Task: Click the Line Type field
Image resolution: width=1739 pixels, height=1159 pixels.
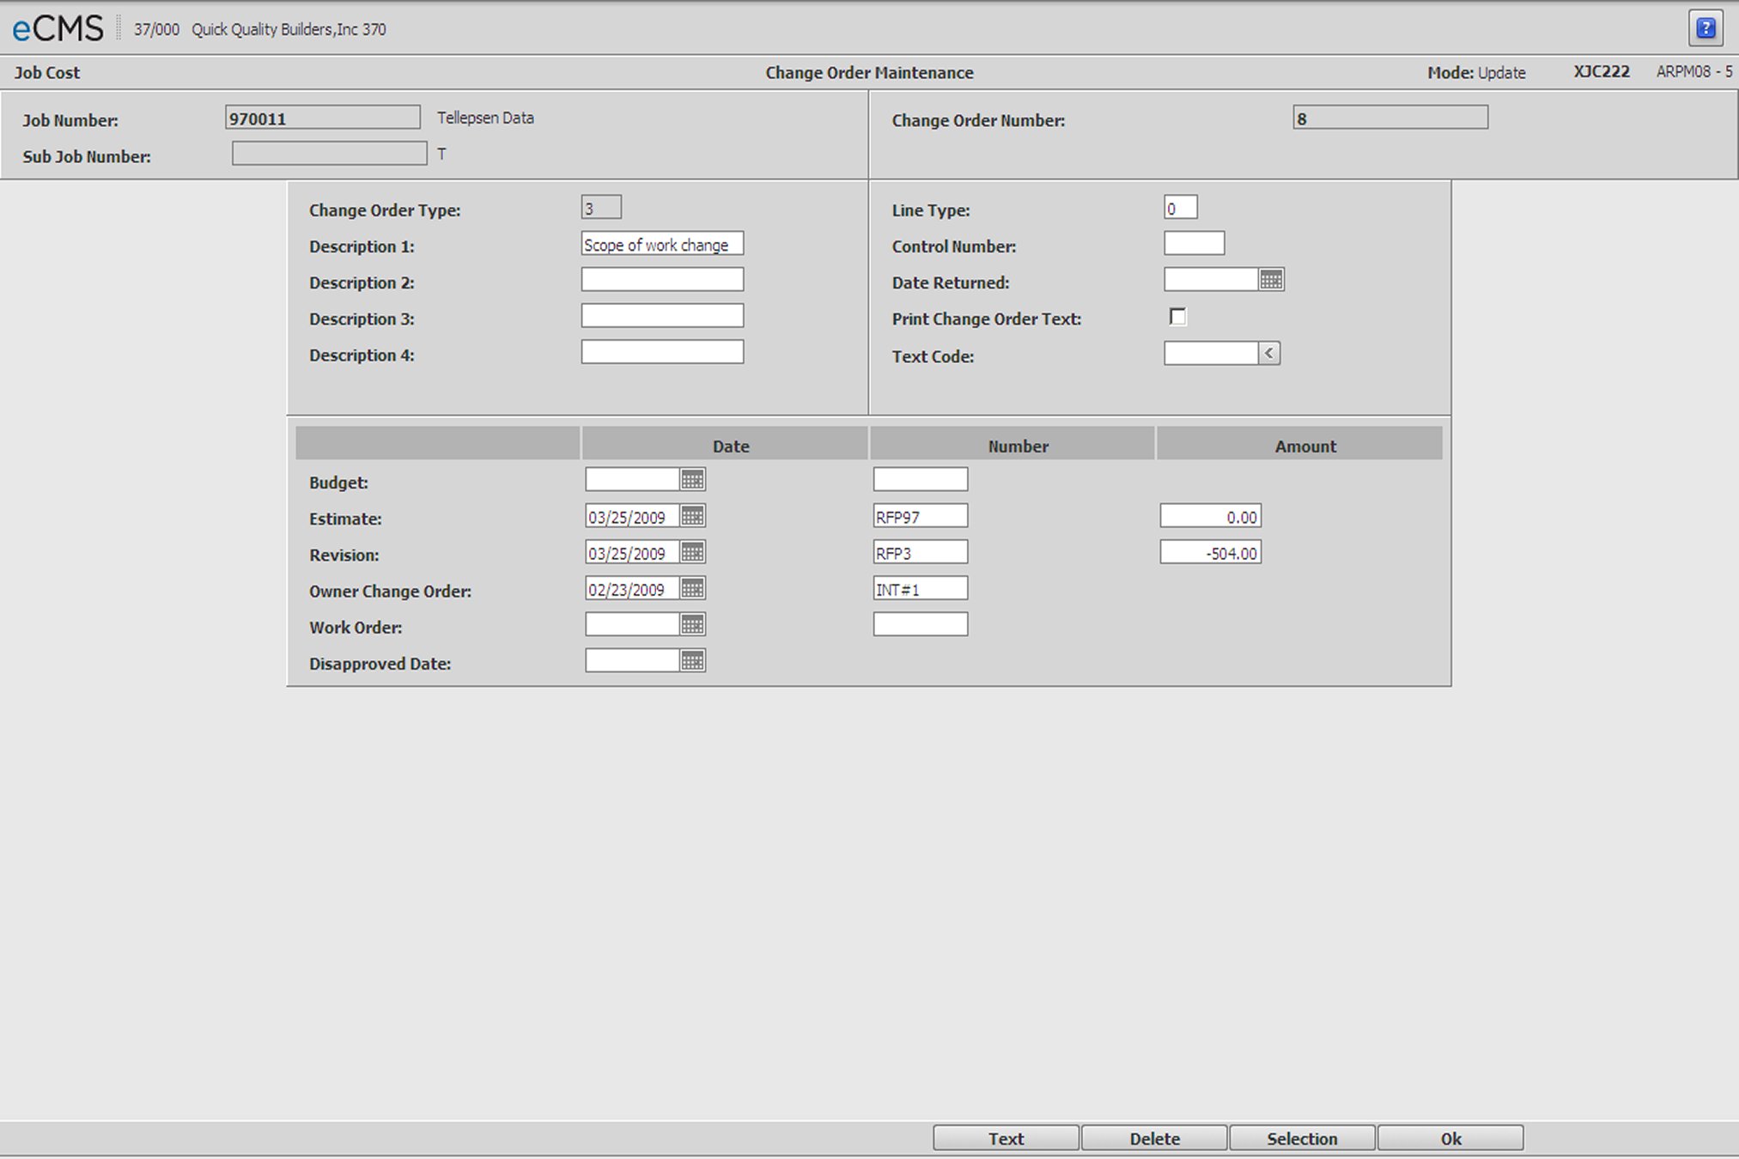Action: 1180,208
